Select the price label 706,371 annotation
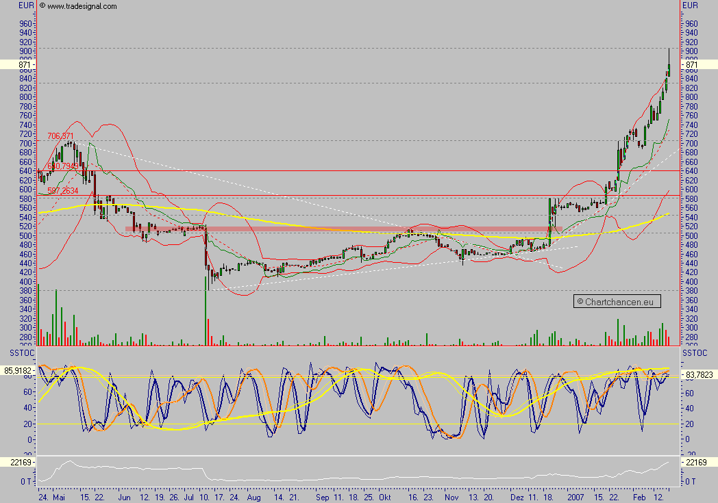Viewport: 718px width, 503px height. [x=59, y=137]
